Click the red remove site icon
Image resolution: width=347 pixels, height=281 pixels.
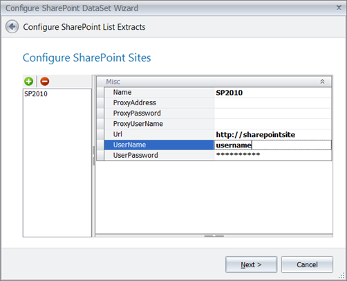pos(45,82)
